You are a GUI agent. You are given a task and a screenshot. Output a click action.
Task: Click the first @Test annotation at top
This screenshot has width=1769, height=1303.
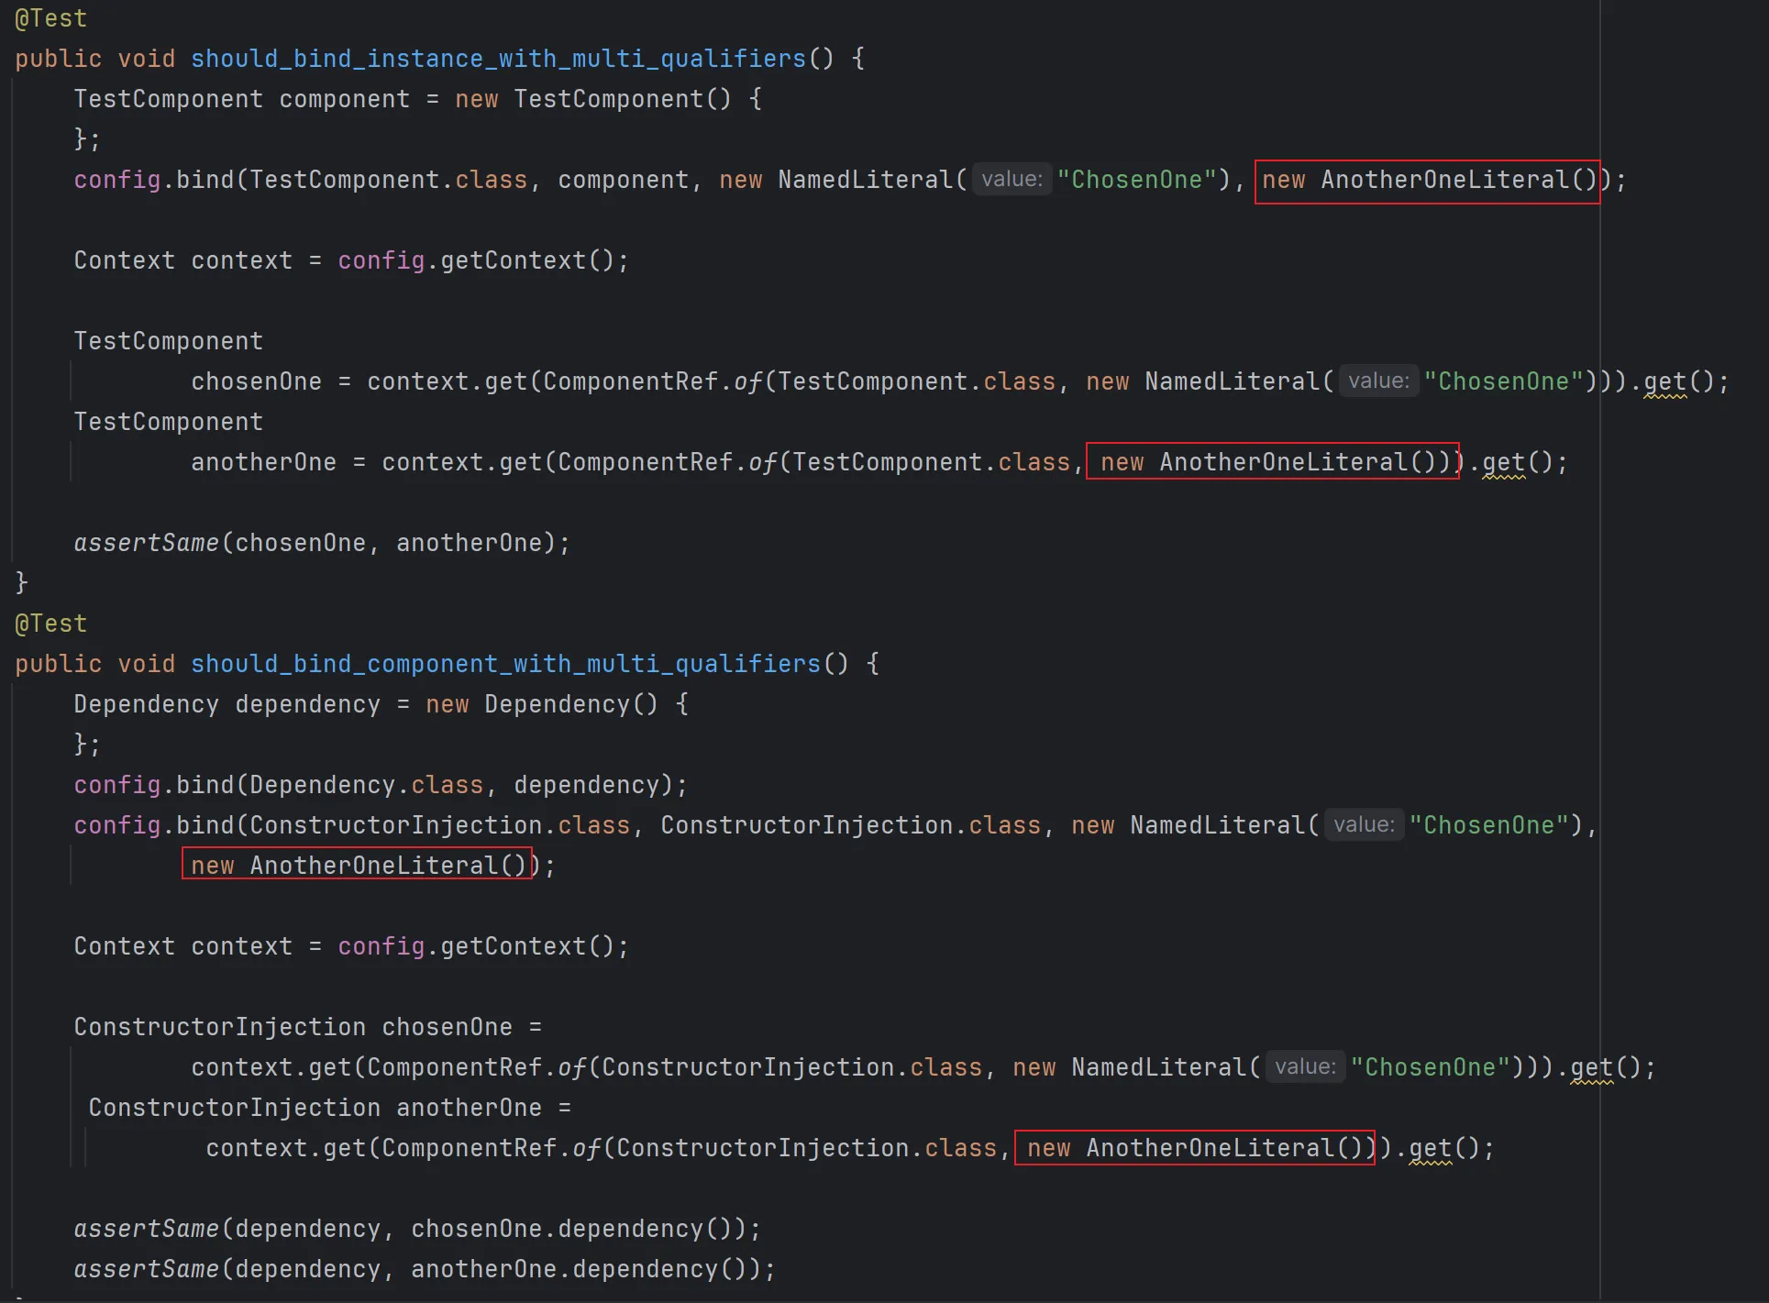(x=50, y=18)
